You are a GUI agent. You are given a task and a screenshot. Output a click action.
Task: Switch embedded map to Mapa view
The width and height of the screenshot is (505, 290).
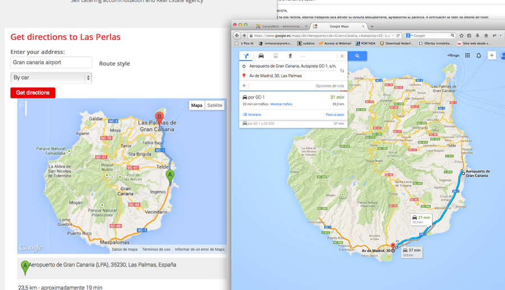196,105
